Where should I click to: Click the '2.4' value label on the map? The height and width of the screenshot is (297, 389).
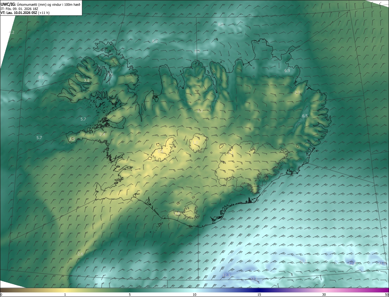(x=102, y=134)
